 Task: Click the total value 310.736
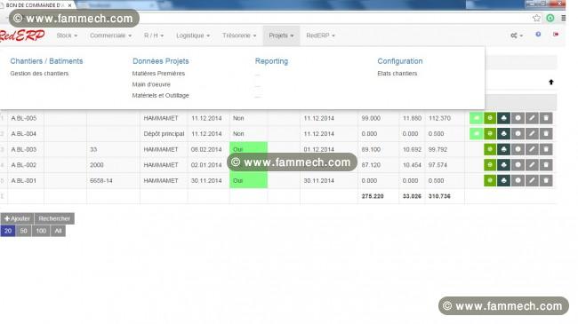[x=439, y=196]
